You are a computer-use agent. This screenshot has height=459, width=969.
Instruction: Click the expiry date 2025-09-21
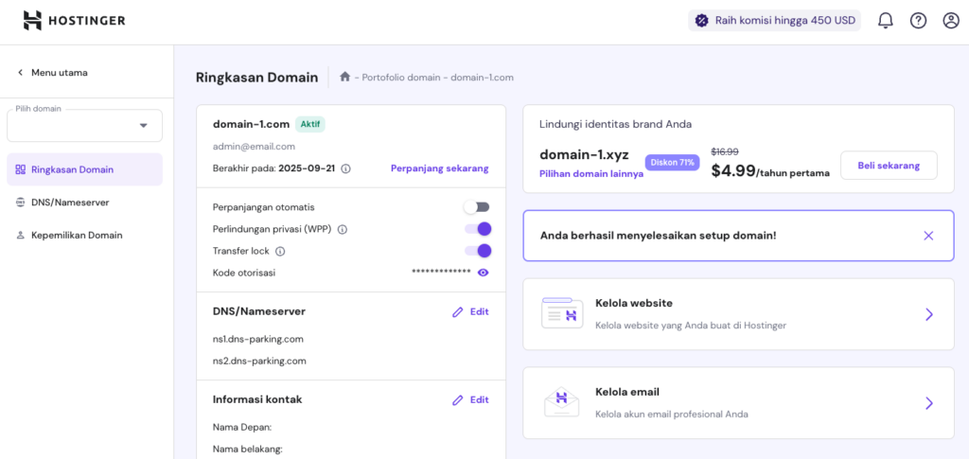307,168
